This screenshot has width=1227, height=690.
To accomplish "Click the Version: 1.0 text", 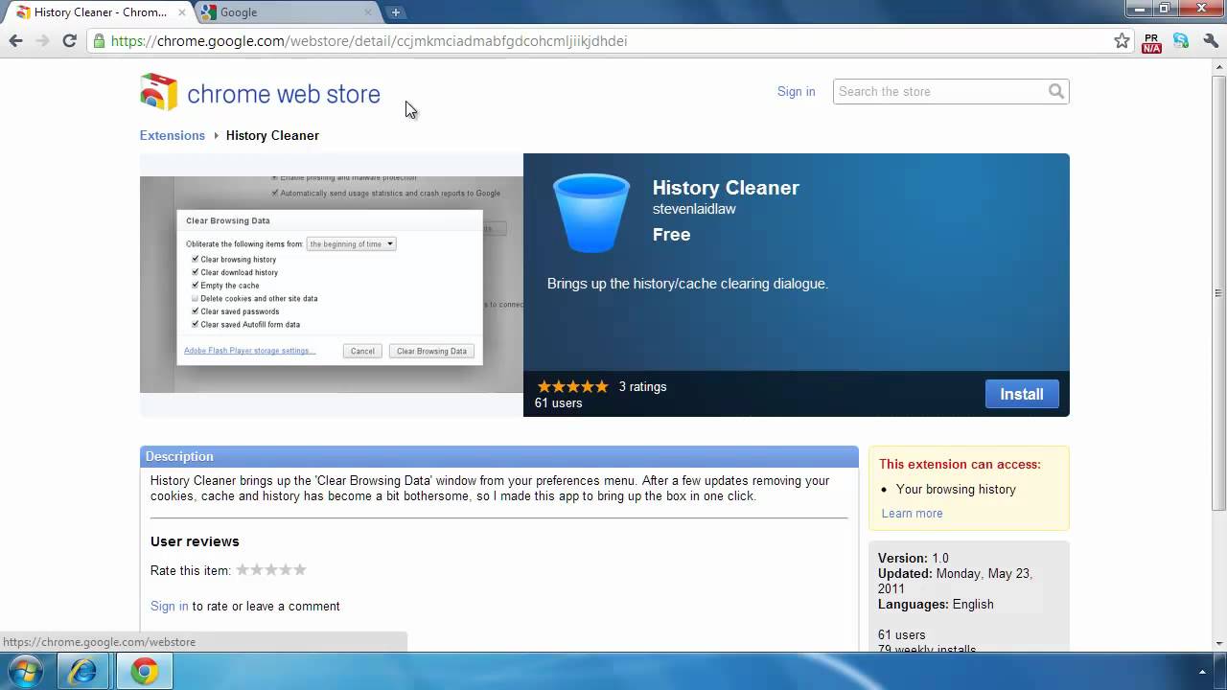I will [914, 558].
